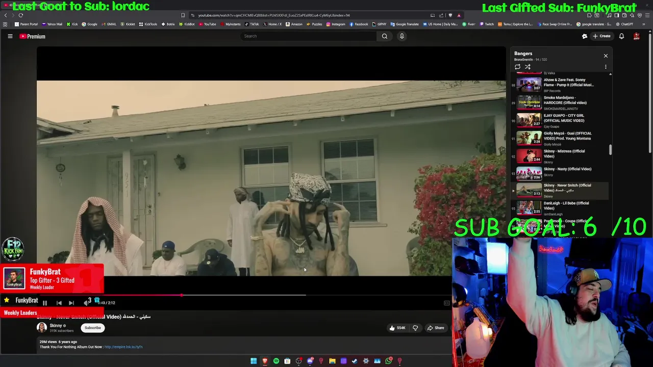
Task: Open the ChatGPT bookmark
Action: [624, 24]
